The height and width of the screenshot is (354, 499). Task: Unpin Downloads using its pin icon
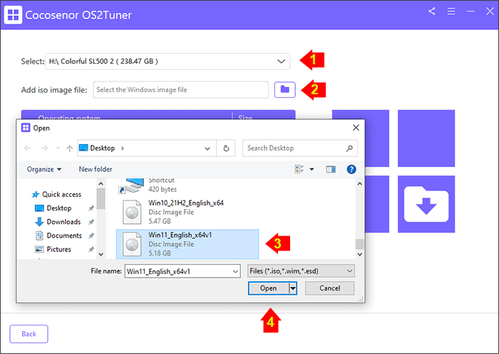point(91,222)
